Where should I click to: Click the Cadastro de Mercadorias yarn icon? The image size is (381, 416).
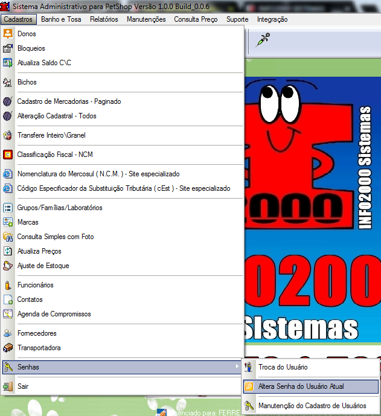pyautogui.click(x=8, y=101)
